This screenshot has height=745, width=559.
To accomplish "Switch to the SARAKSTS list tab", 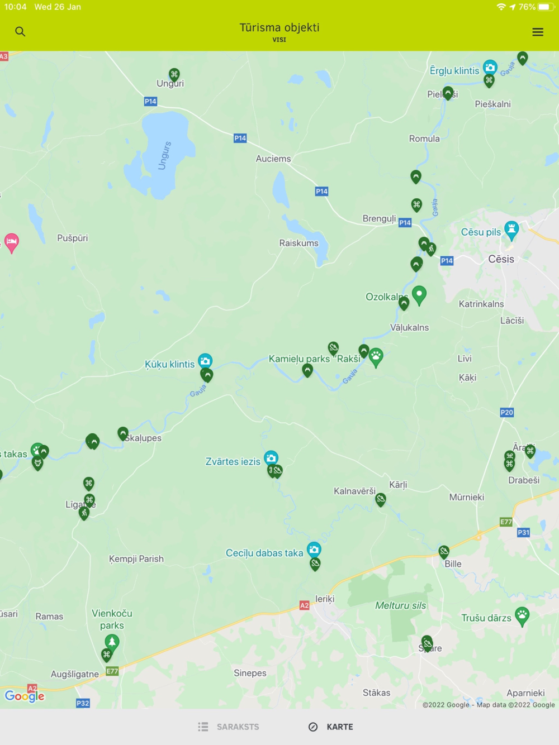I will (x=229, y=727).
